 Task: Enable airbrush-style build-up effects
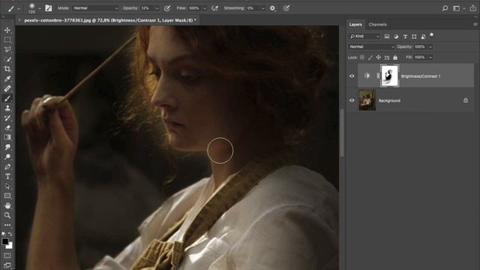(x=215, y=8)
